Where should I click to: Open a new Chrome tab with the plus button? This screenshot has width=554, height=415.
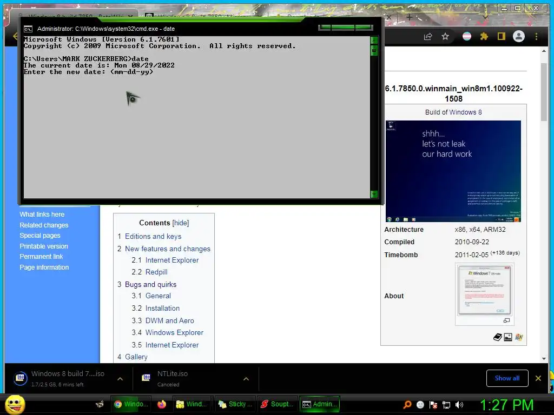(409, 17)
